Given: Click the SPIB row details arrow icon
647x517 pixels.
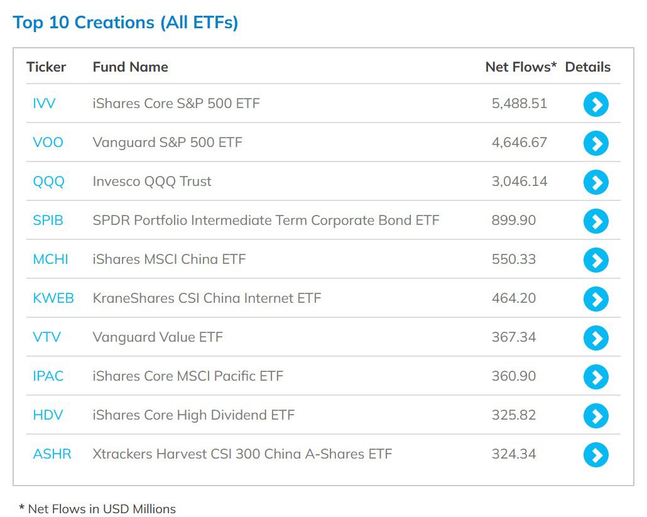Looking at the screenshot, I should point(595,220).
